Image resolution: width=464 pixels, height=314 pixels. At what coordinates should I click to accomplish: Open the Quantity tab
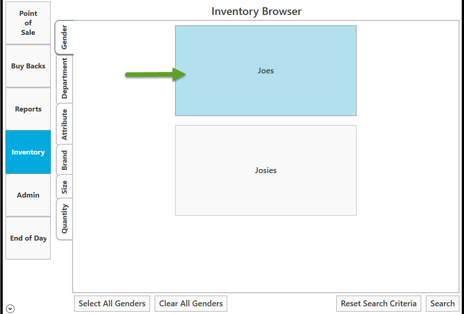(x=64, y=219)
